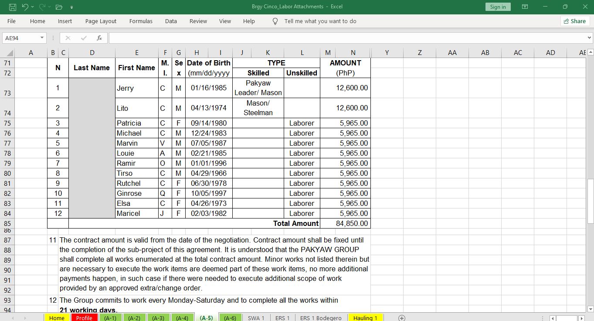The height and width of the screenshot is (321, 594).
Task: Undo the last action
Action: pos(24,7)
